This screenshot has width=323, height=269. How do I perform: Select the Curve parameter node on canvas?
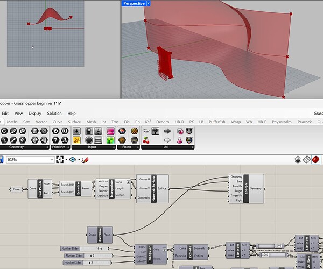[x=16, y=189]
